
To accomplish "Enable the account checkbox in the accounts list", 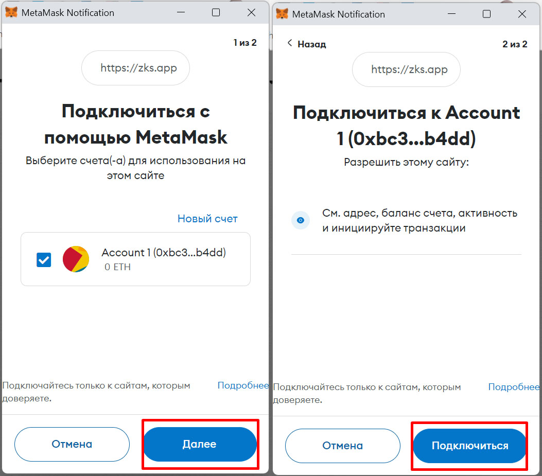I will point(44,260).
